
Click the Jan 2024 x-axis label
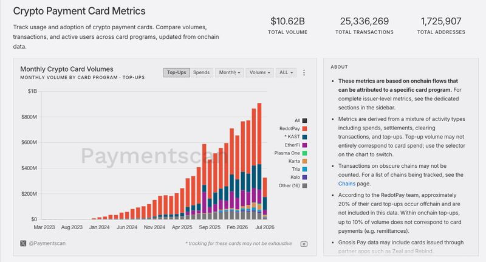[99, 227]
